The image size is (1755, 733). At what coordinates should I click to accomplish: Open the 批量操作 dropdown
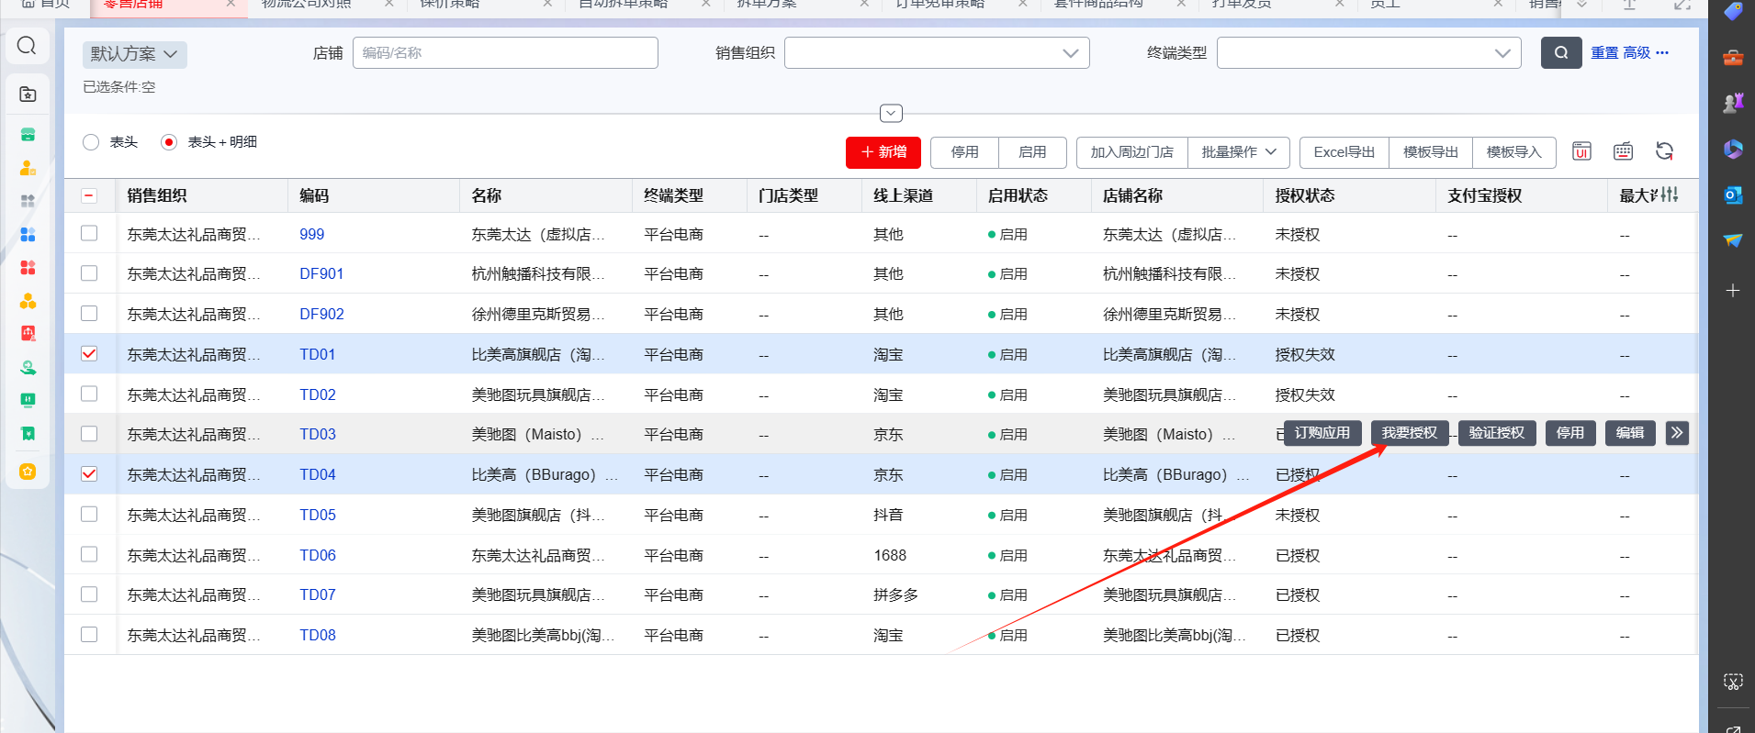click(x=1239, y=152)
